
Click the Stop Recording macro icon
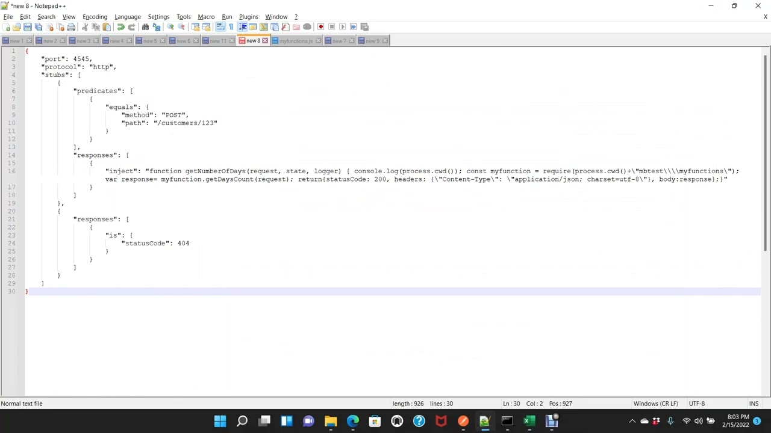pos(331,26)
